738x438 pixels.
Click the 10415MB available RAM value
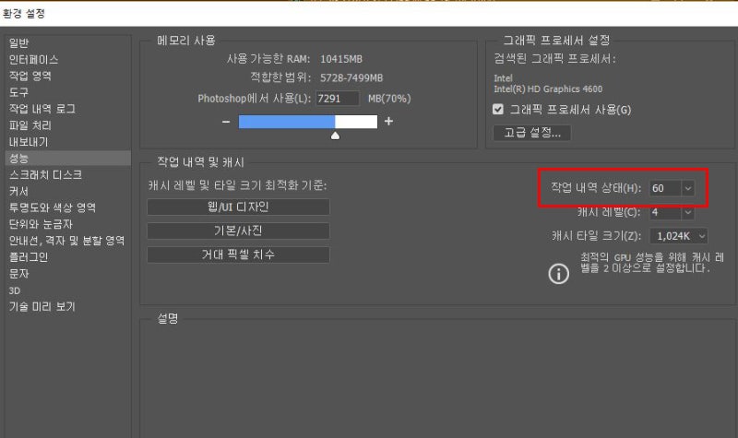coord(341,59)
